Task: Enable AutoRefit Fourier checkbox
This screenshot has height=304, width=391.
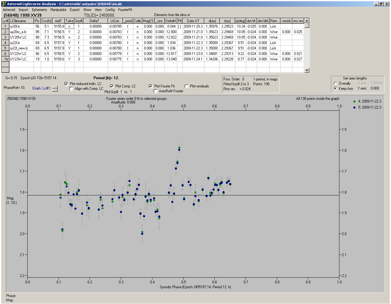Action: click(155, 91)
